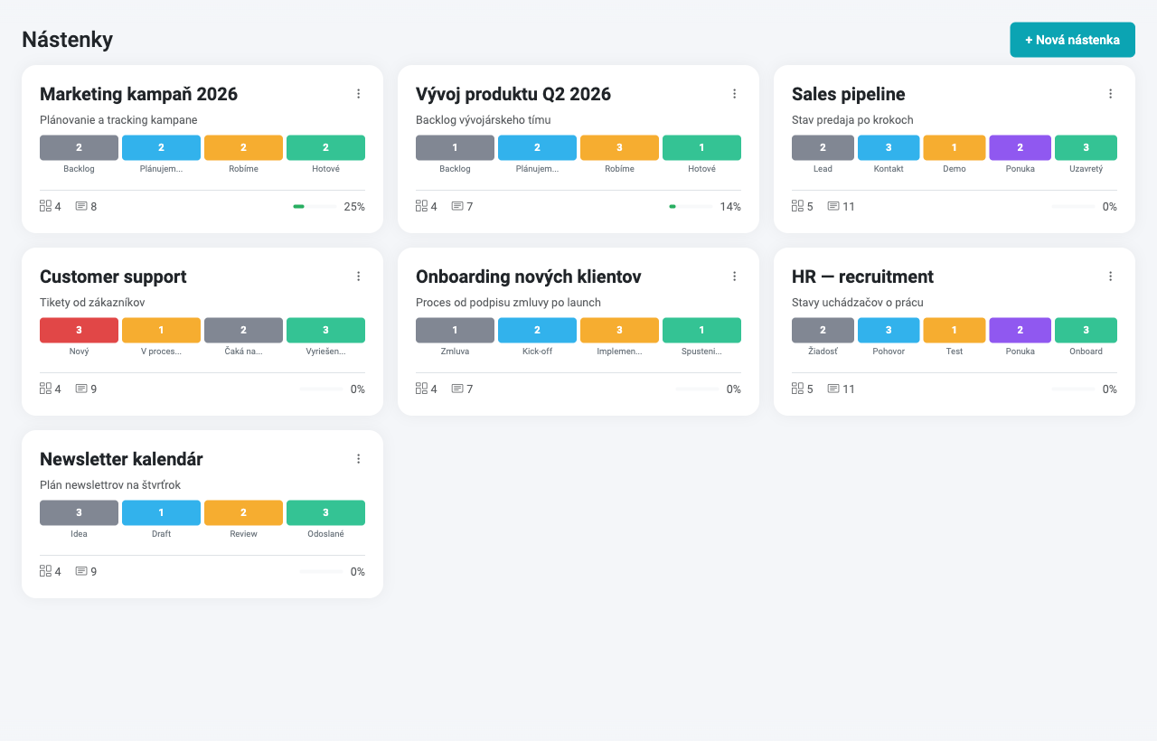Click the comments icon on Sales pipeline card

click(833, 206)
